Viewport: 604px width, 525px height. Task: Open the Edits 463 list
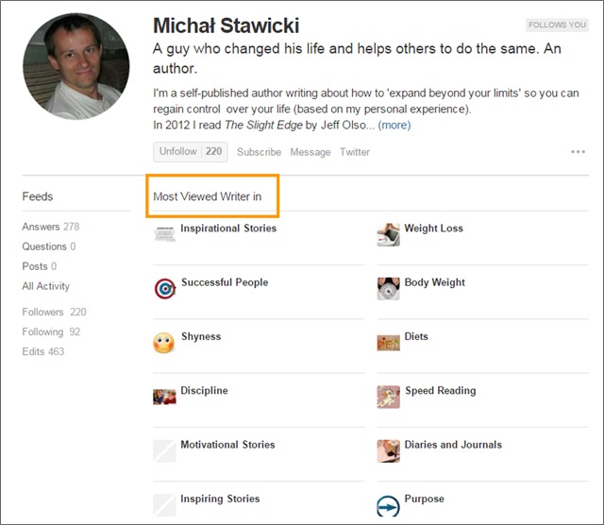[43, 351]
